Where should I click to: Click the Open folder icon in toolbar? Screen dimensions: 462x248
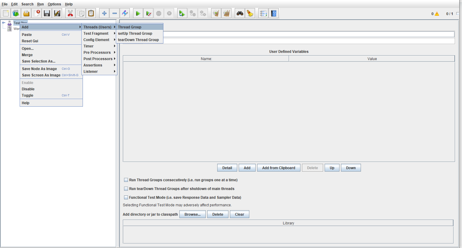(26, 13)
